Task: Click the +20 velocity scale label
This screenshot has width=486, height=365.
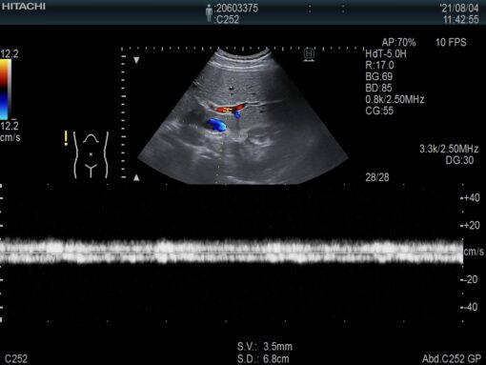Action: pyautogui.click(x=471, y=225)
